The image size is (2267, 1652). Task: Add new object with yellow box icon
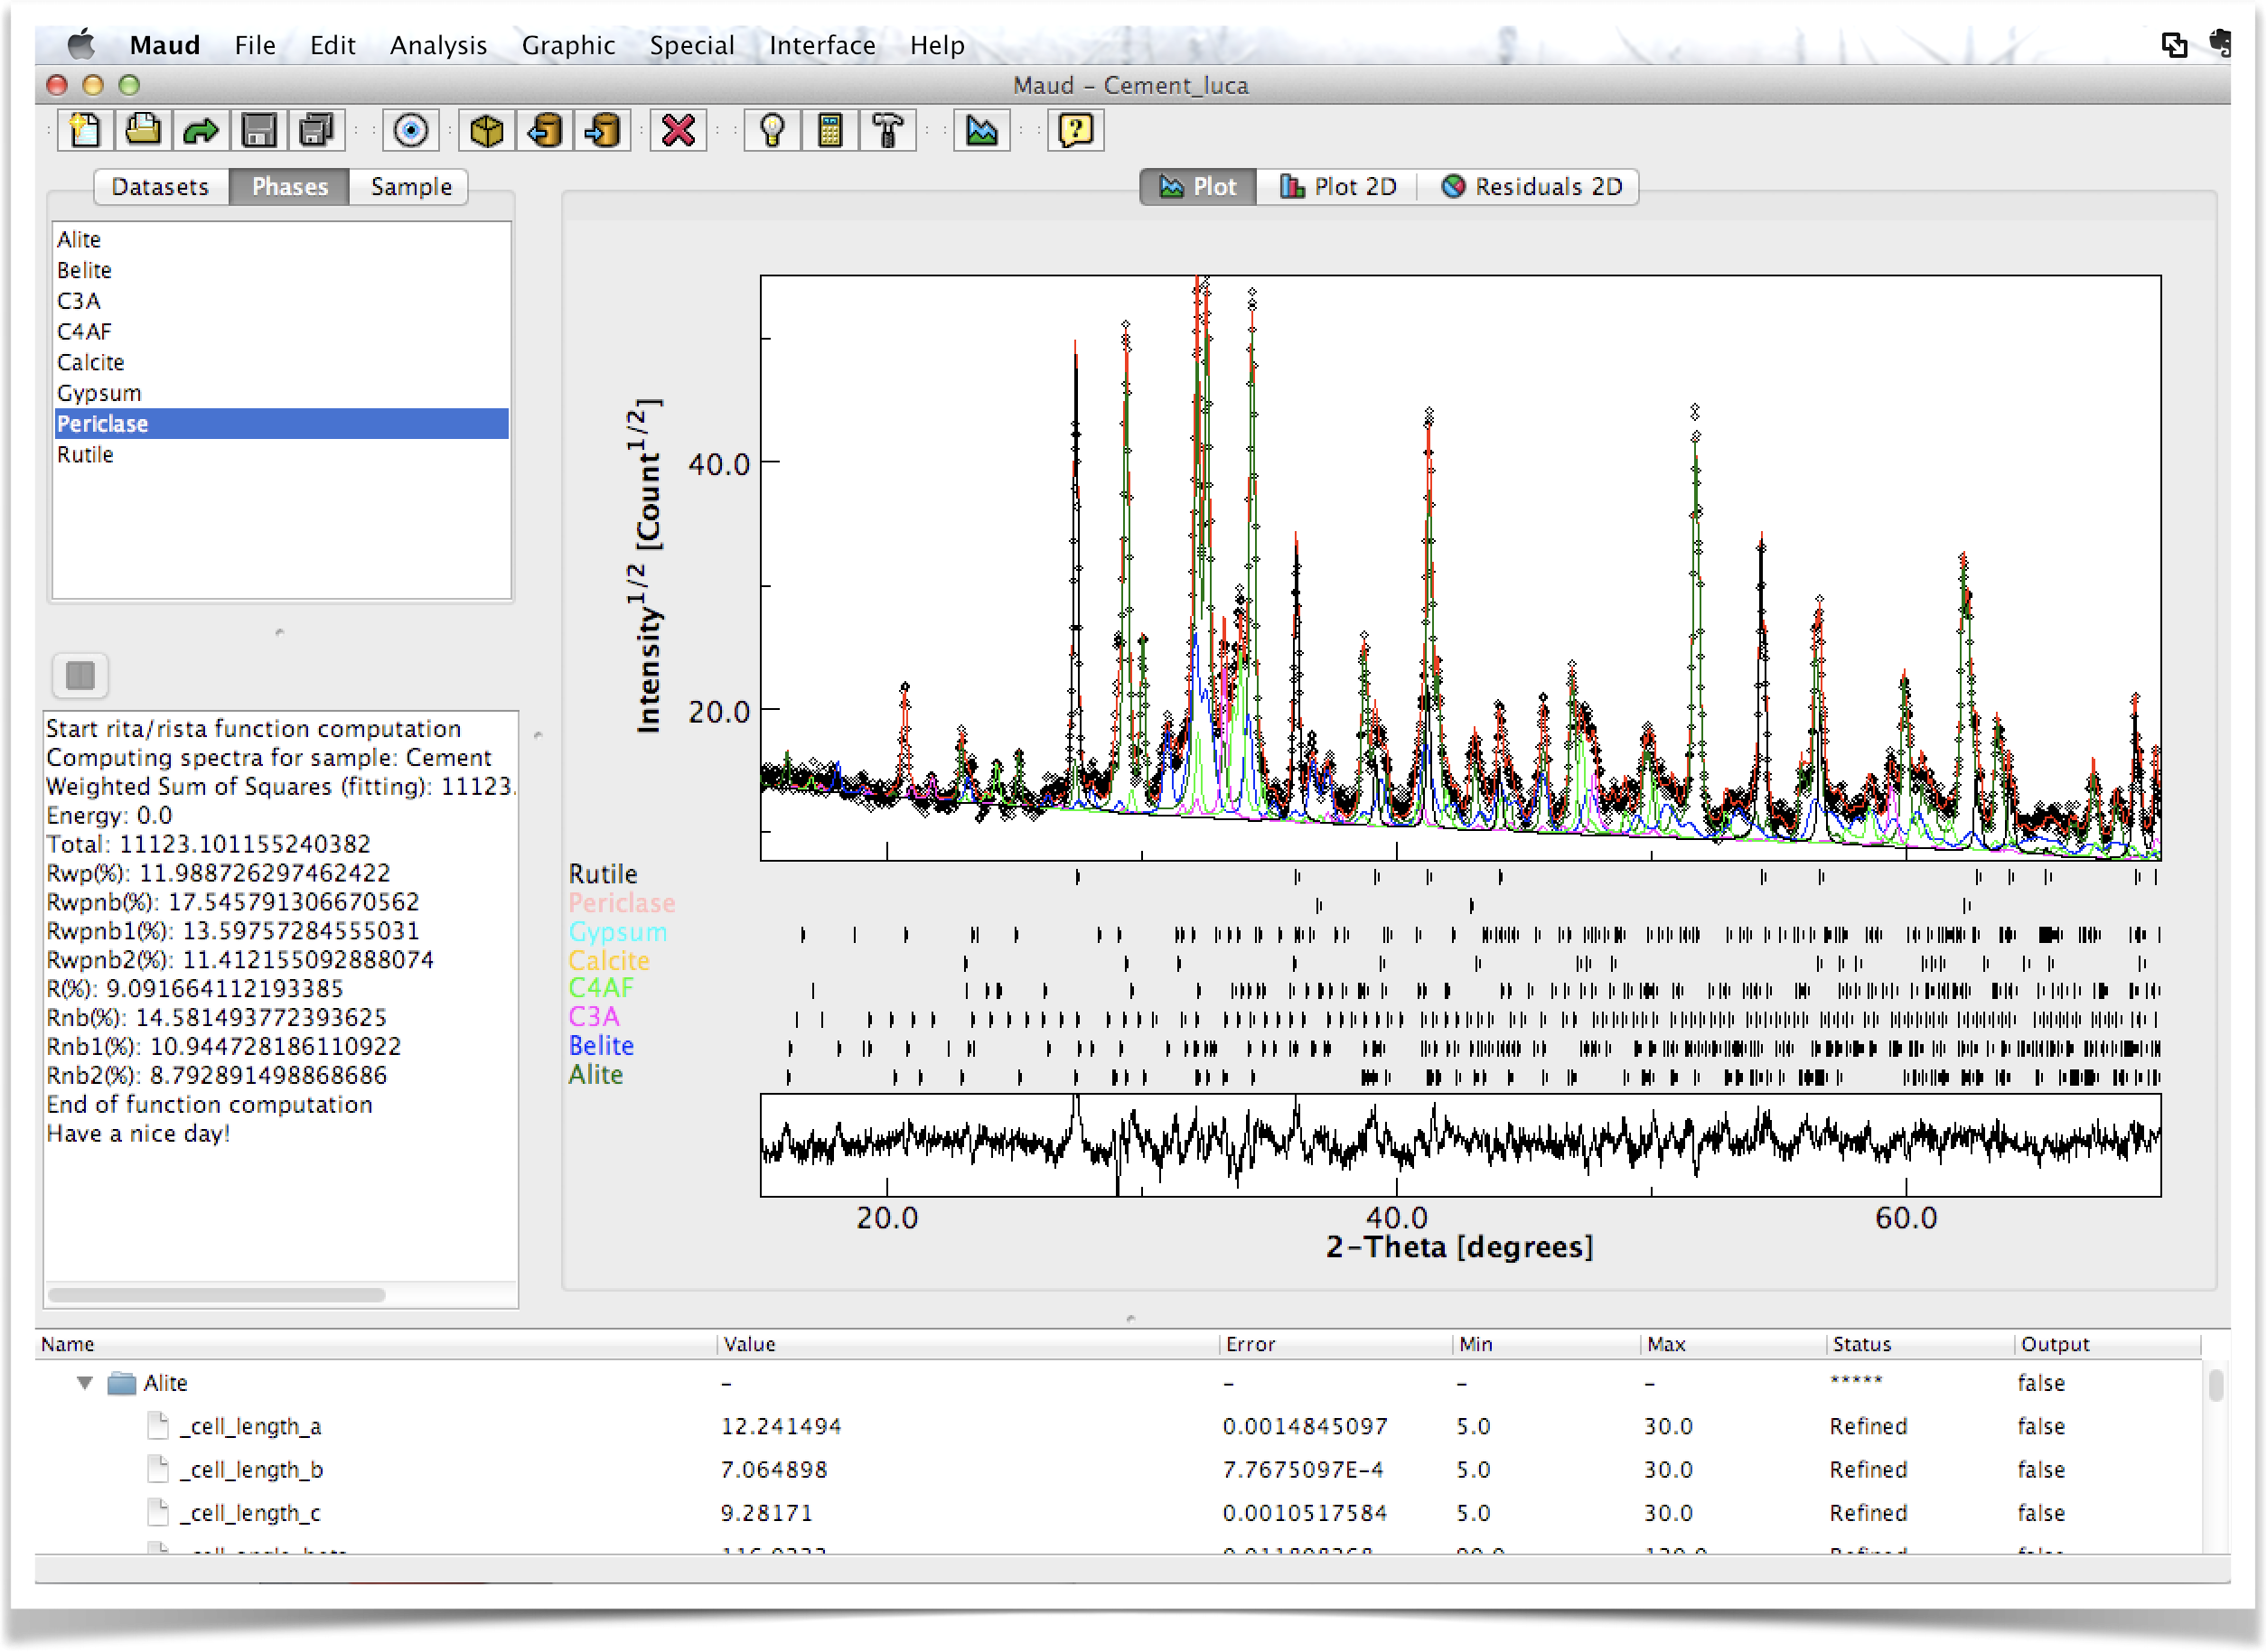(486, 131)
